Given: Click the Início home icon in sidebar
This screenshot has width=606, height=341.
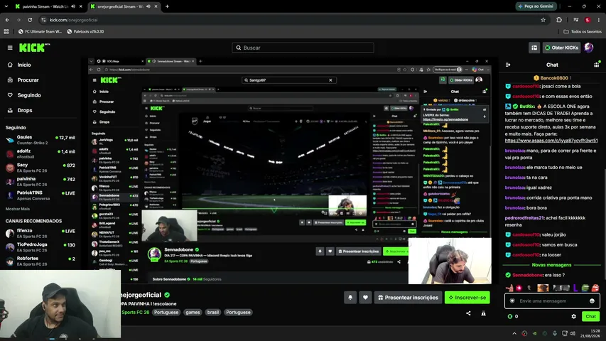Looking at the screenshot, I should (10, 65).
